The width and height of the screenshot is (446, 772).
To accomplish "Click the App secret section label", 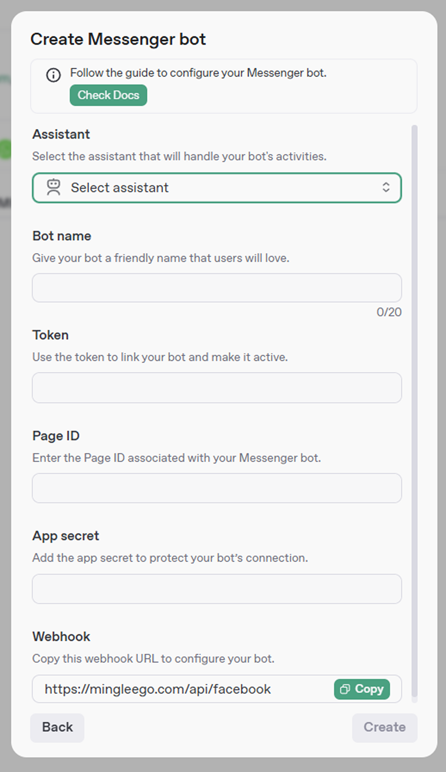I will click(x=66, y=536).
